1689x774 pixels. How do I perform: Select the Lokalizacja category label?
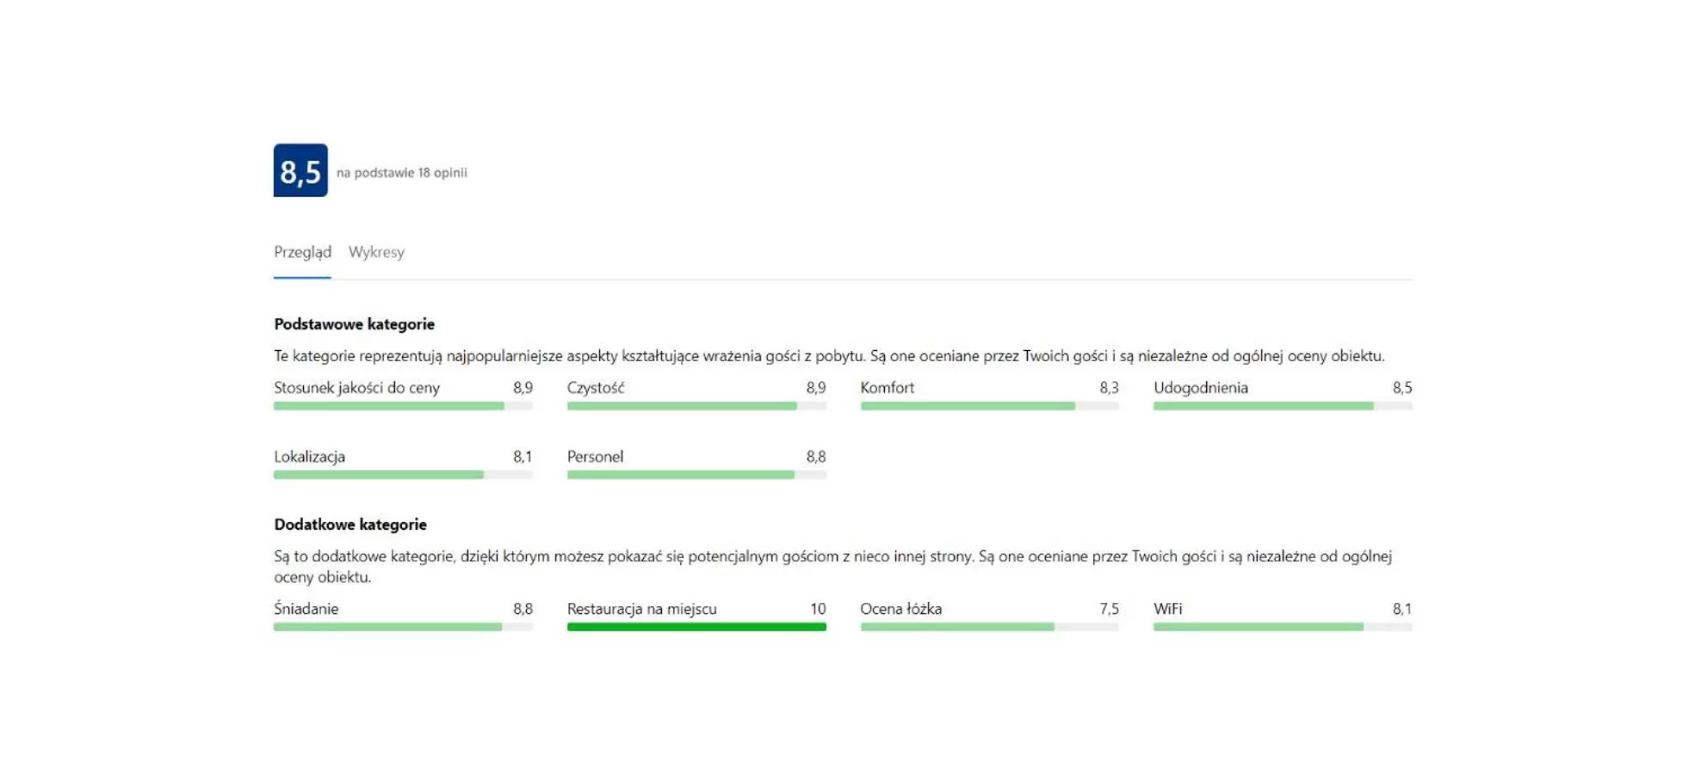click(309, 457)
